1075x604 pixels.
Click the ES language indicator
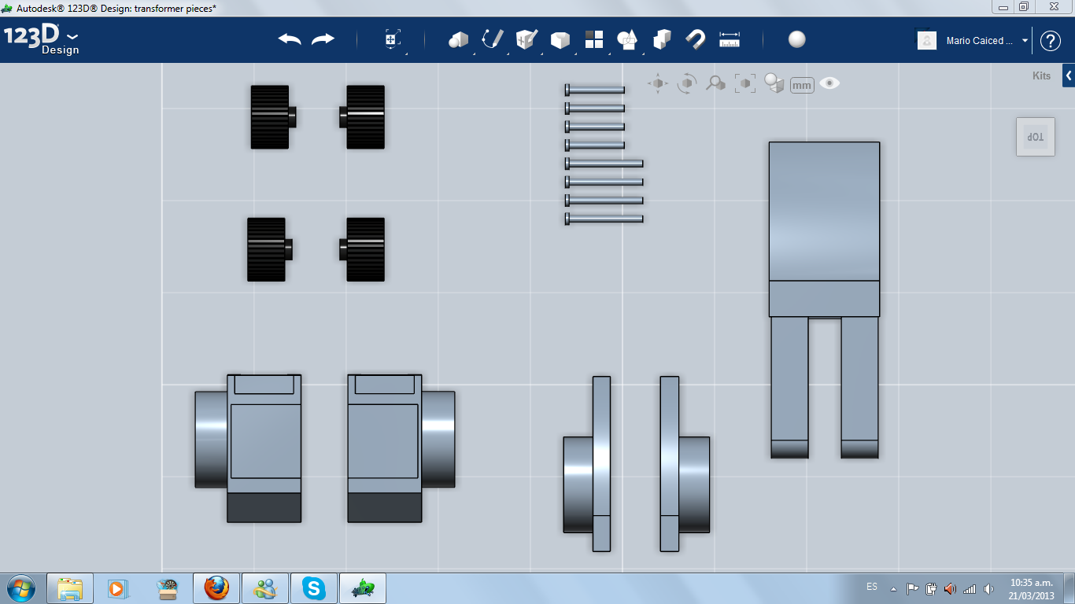tap(872, 587)
